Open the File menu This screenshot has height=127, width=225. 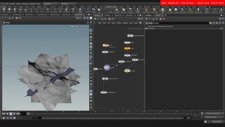pyautogui.click(x=3, y=4)
